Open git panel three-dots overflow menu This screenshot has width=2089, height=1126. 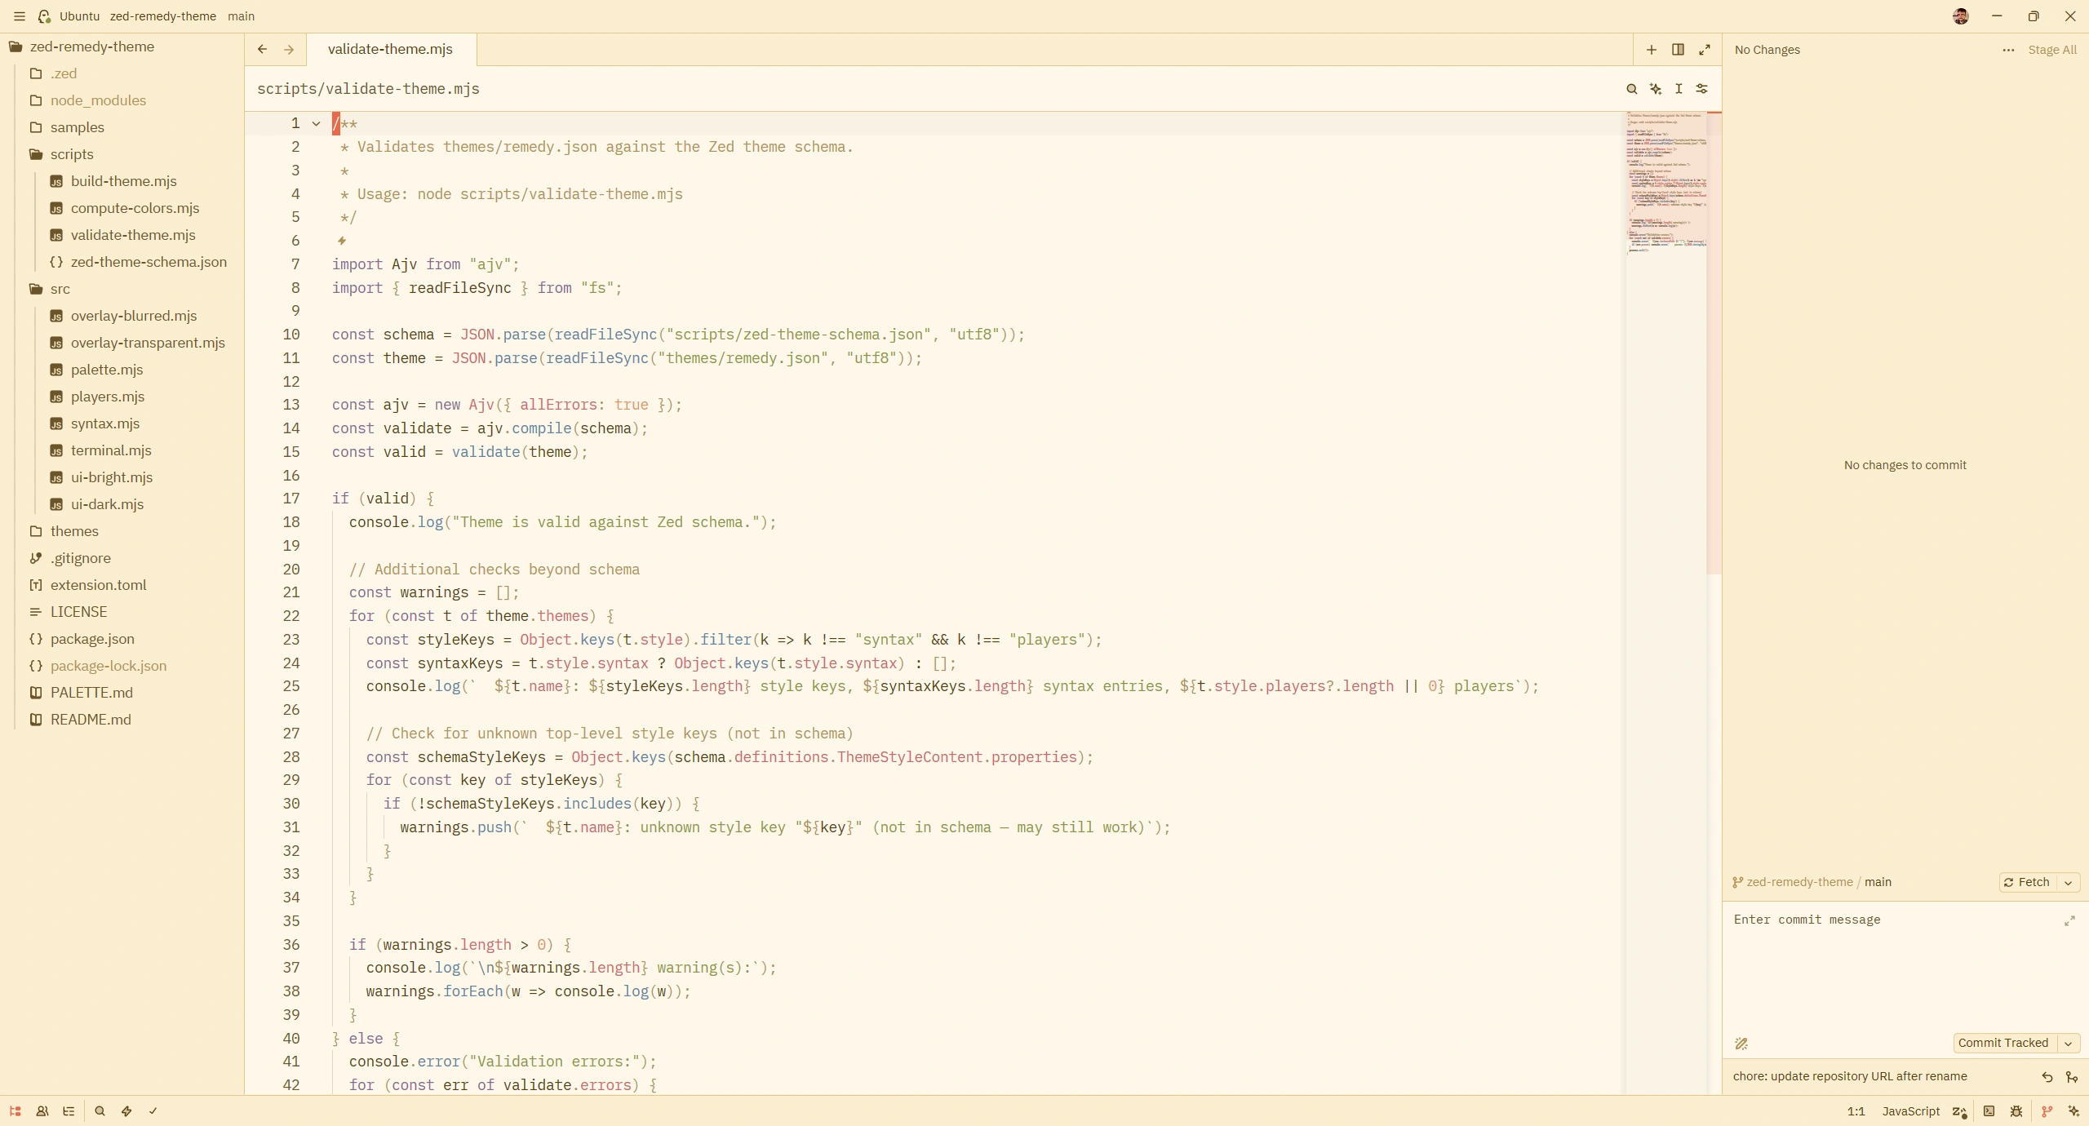click(x=2008, y=50)
